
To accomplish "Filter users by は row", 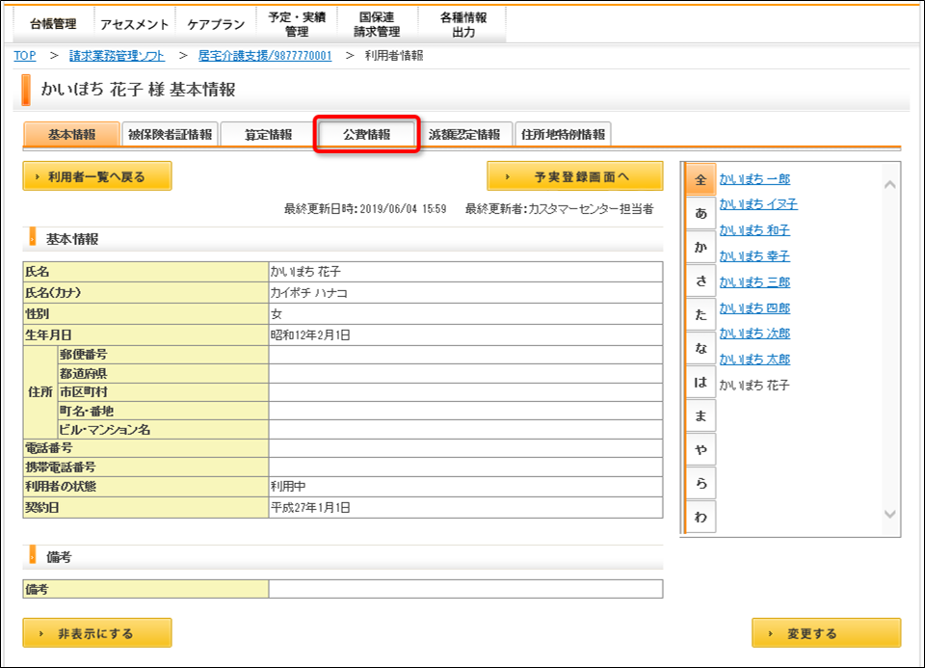I will (x=700, y=382).
